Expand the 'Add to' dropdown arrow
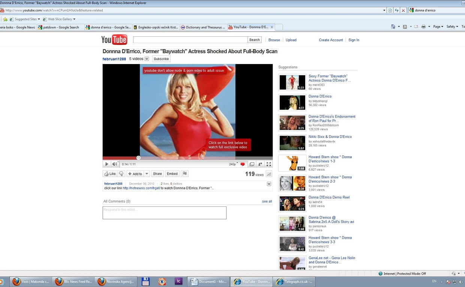 pos(147,174)
